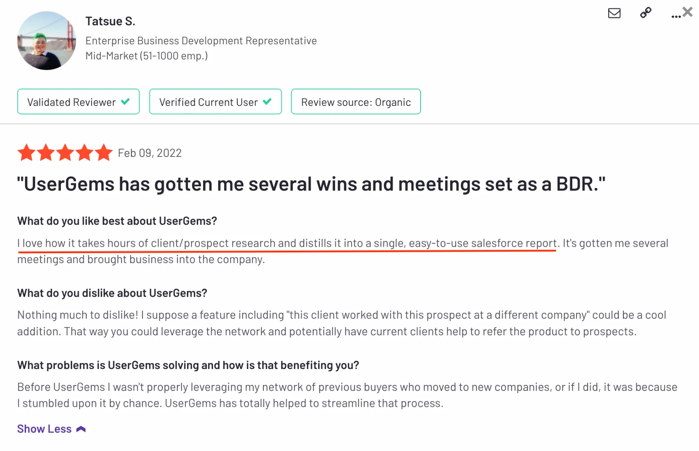Click the red-underlined salesforce report sentence
The width and height of the screenshot is (699, 451).
(287, 243)
